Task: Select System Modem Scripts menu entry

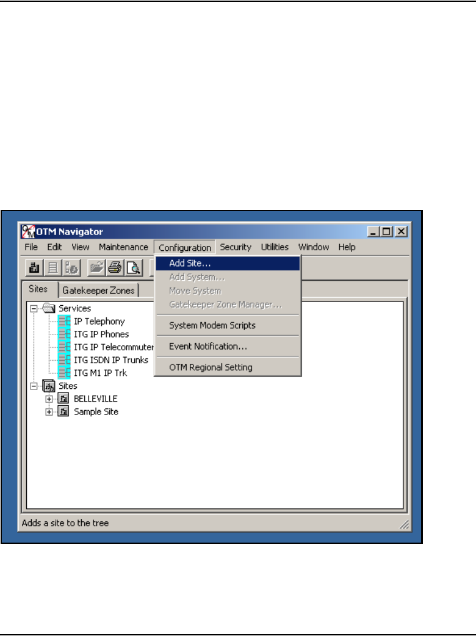Action: [228, 325]
